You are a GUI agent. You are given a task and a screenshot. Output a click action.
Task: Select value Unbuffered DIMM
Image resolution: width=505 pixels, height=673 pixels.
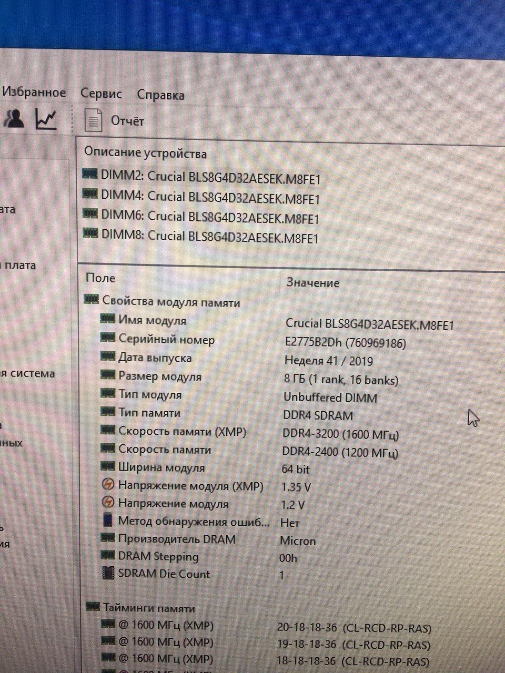coord(330,397)
